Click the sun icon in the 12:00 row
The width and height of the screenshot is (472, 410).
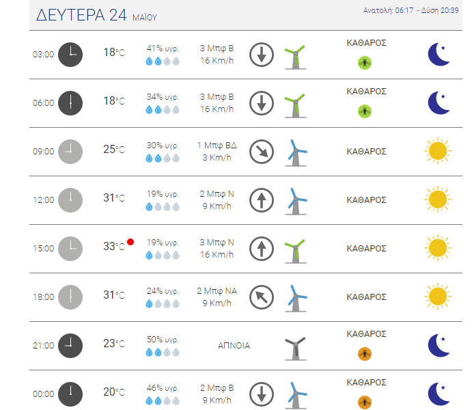[x=438, y=200]
